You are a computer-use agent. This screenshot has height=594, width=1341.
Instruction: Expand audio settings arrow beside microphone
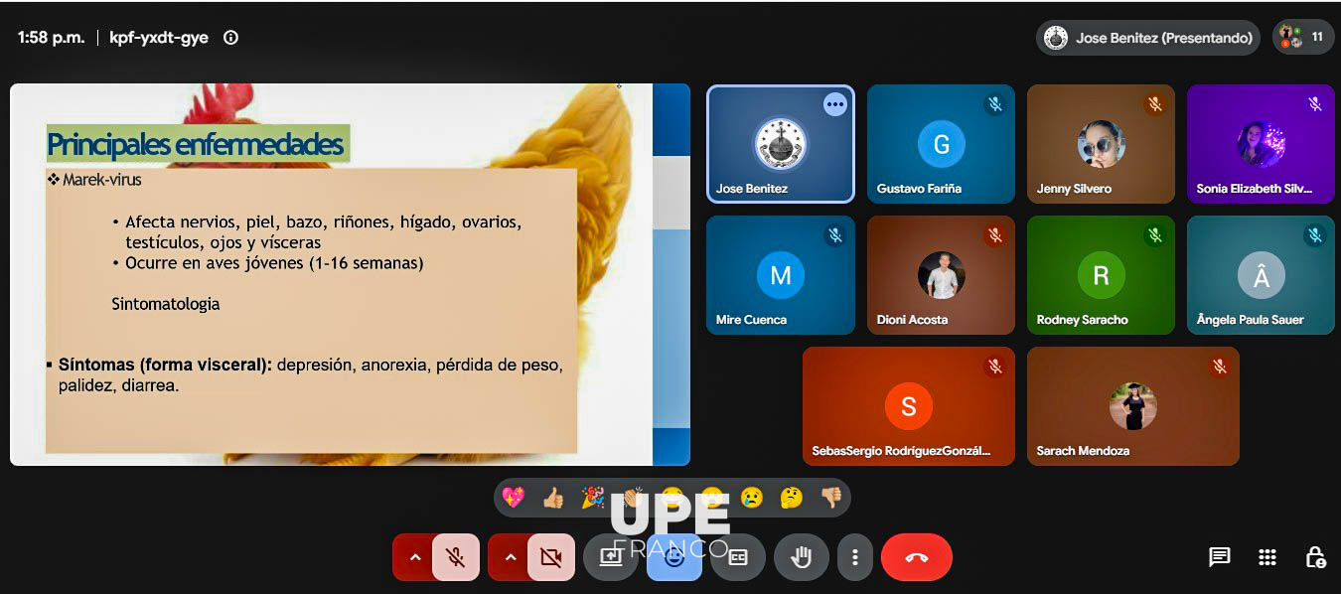coord(414,557)
